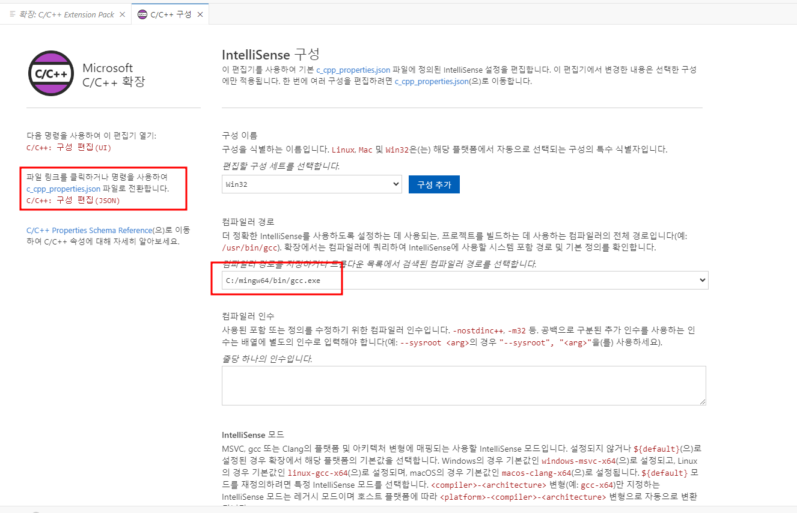Click the '구성 이름' section label
Screen dimensions: 797x513
pos(239,135)
